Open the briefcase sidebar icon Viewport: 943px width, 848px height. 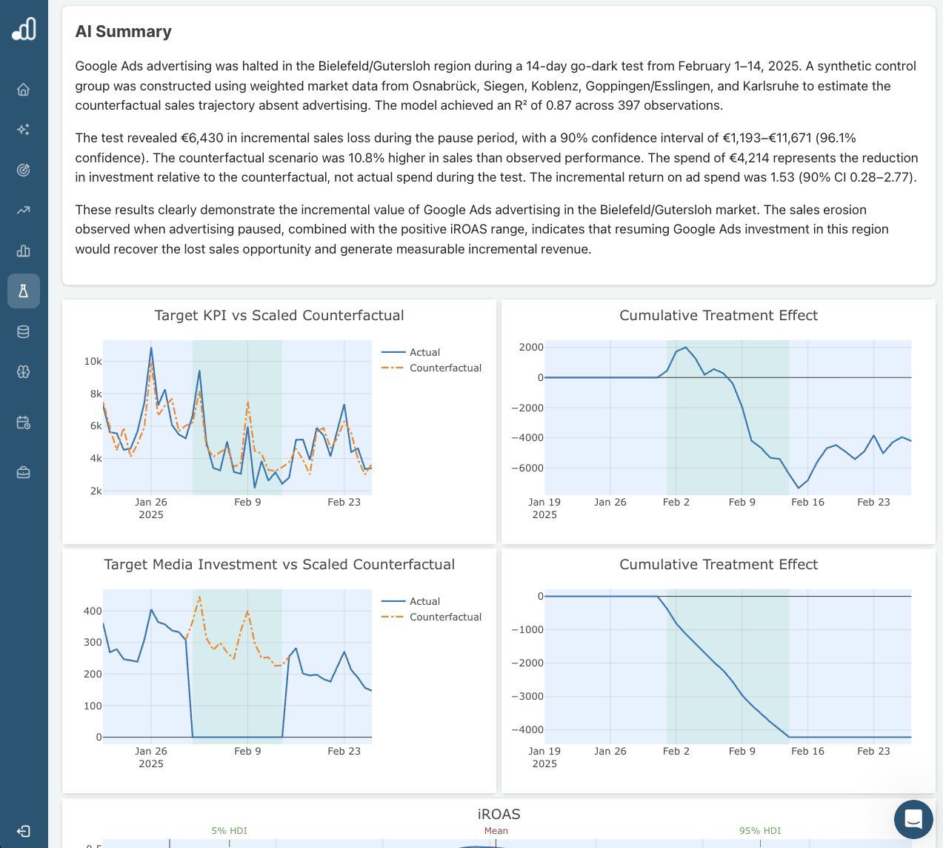pyautogui.click(x=24, y=472)
